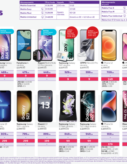Click the Mobile Flex Unlimited icon
This screenshot has width=127, height=164.
[x=125, y=16]
